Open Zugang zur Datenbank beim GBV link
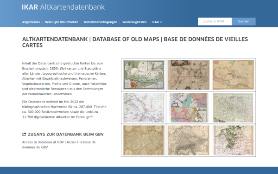This screenshot has width=278, height=174. click(66, 134)
